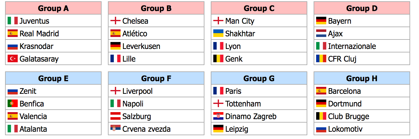Click the Serbian flag next to Crvena zvezda
Screen dimensions: 419x139
(116, 129)
